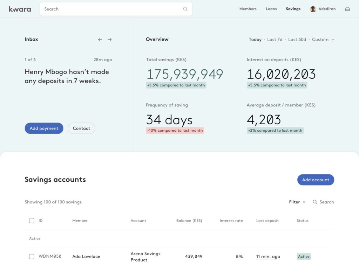Select the Last 30d time filter
The height and width of the screenshot is (279, 359).
pyautogui.click(x=297, y=40)
